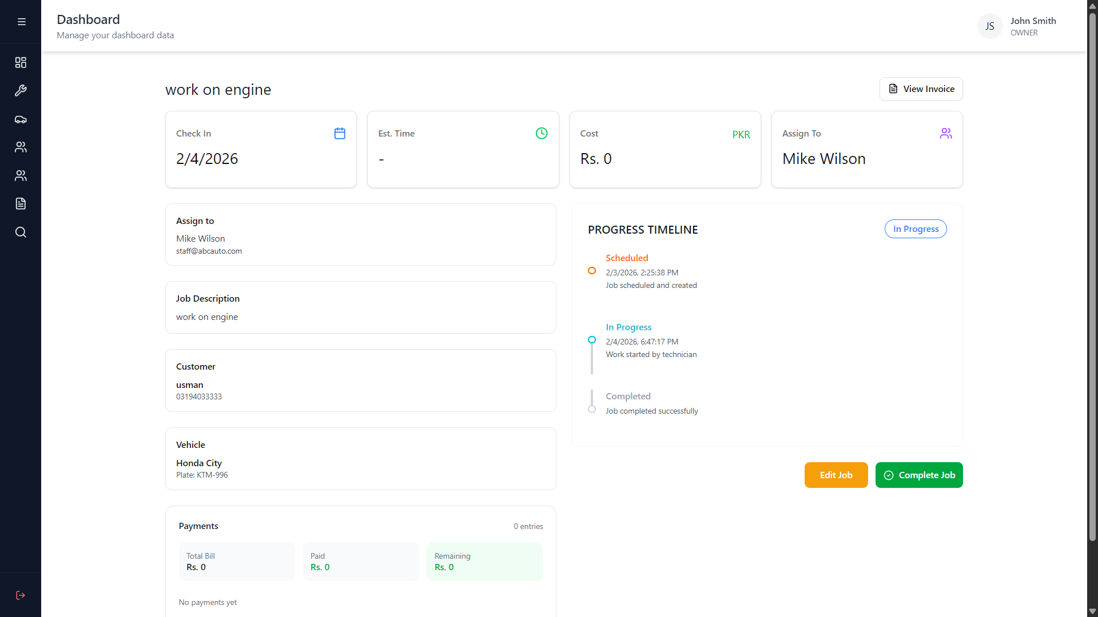This screenshot has height=617, width=1098.
Task: Open invoices via the document icon
Action: [21, 203]
